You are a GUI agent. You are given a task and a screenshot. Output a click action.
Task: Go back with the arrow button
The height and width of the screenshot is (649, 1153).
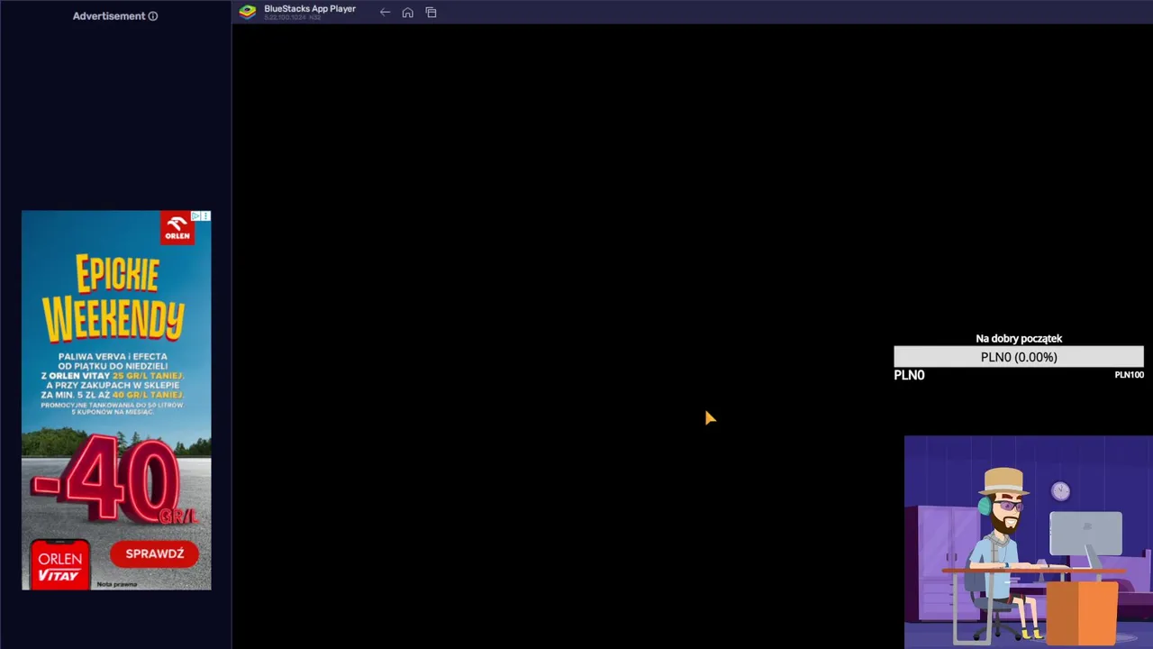coord(385,13)
